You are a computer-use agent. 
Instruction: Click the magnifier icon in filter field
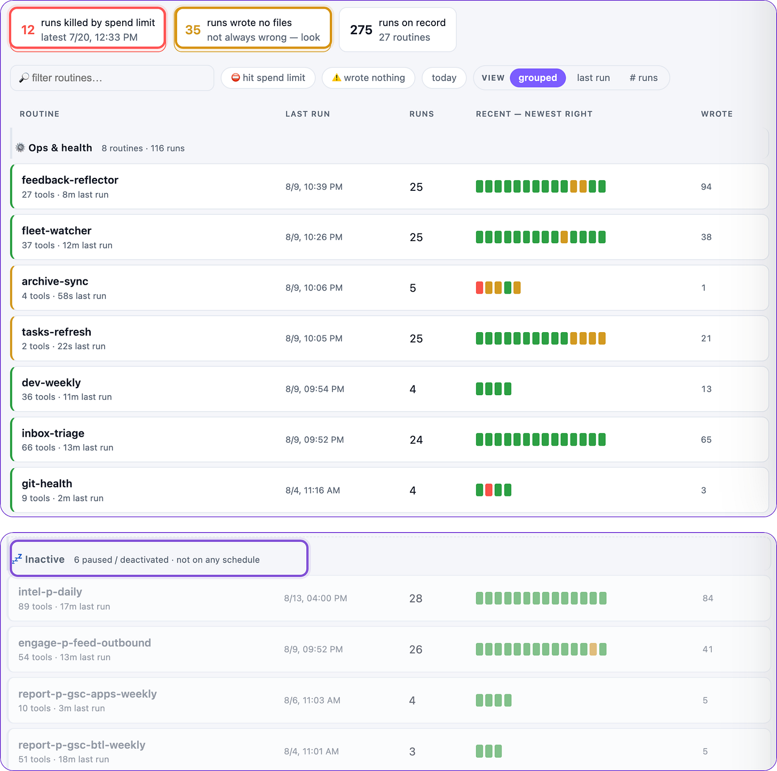24,78
